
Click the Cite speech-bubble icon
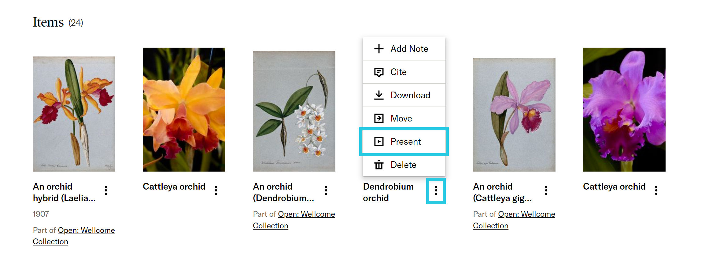click(379, 72)
